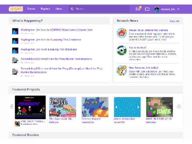The height and width of the screenshot is (144, 192).
Task: Open the Messages envelope icon
Action: click(x=138, y=9)
